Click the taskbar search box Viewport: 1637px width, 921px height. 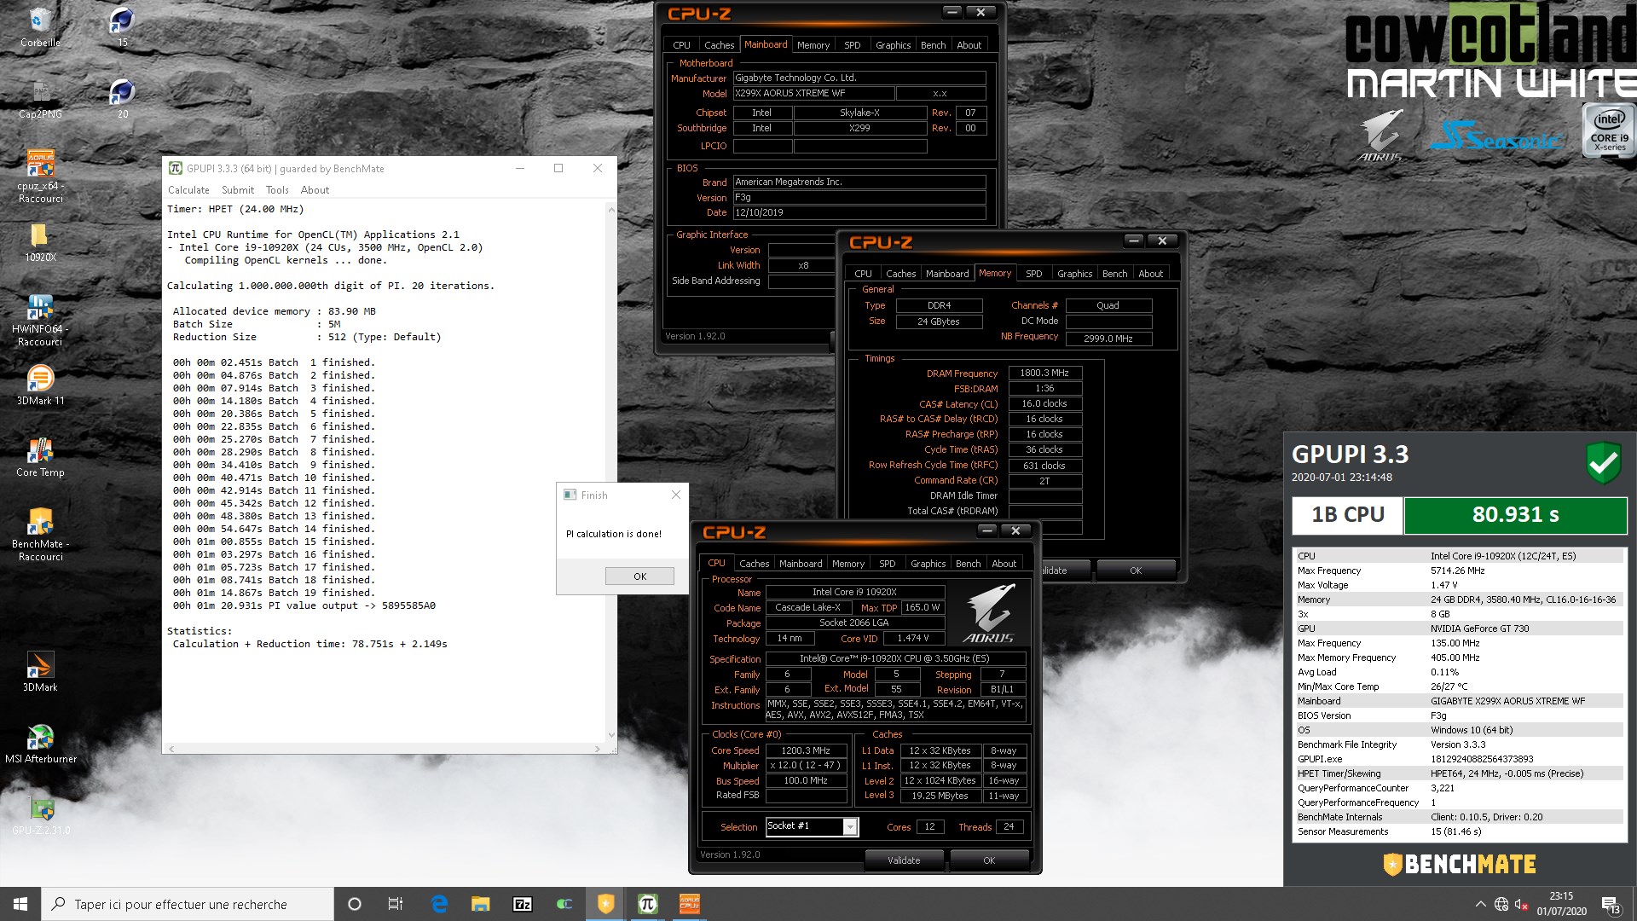tap(188, 904)
